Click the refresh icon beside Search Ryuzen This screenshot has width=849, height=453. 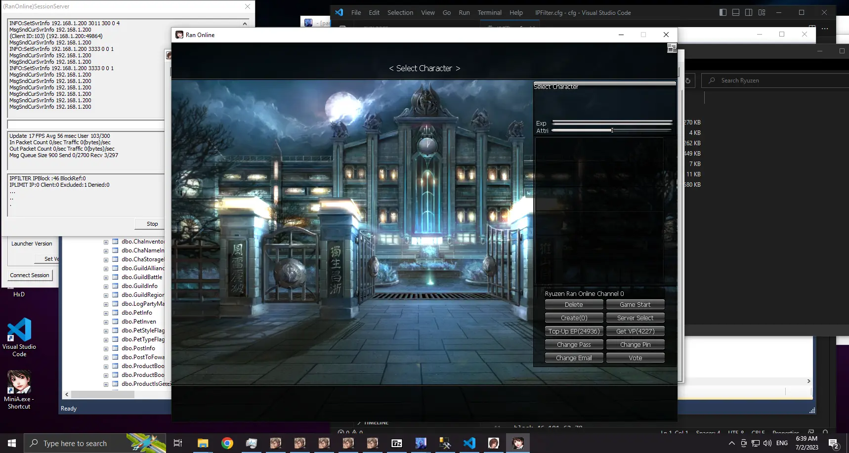[x=687, y=81]
